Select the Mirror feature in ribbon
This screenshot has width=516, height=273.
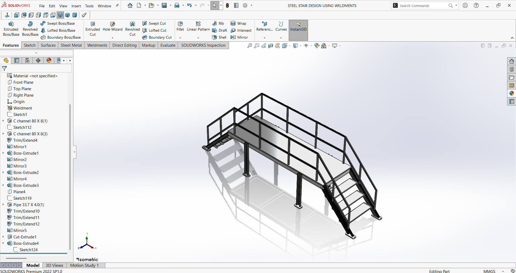pyautogui.click(x=239, y=37)
